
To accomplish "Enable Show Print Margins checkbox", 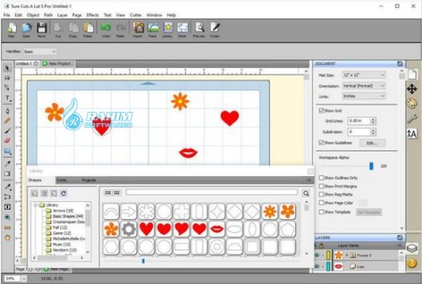I will pyautogui.click(x=321, y=186).
